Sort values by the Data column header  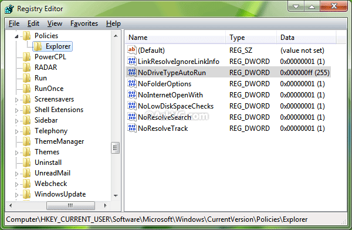pyautogui.click(x=306, y=38)
